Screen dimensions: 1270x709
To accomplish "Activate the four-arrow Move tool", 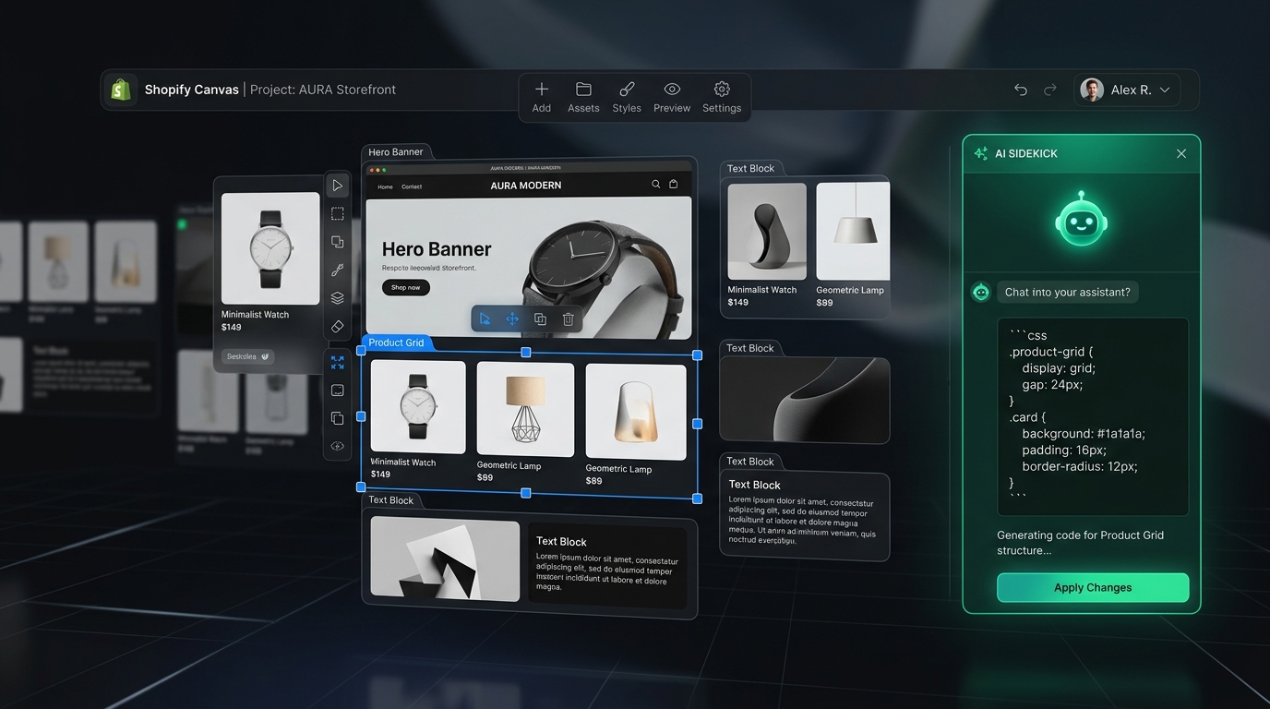I will [512, 319].
